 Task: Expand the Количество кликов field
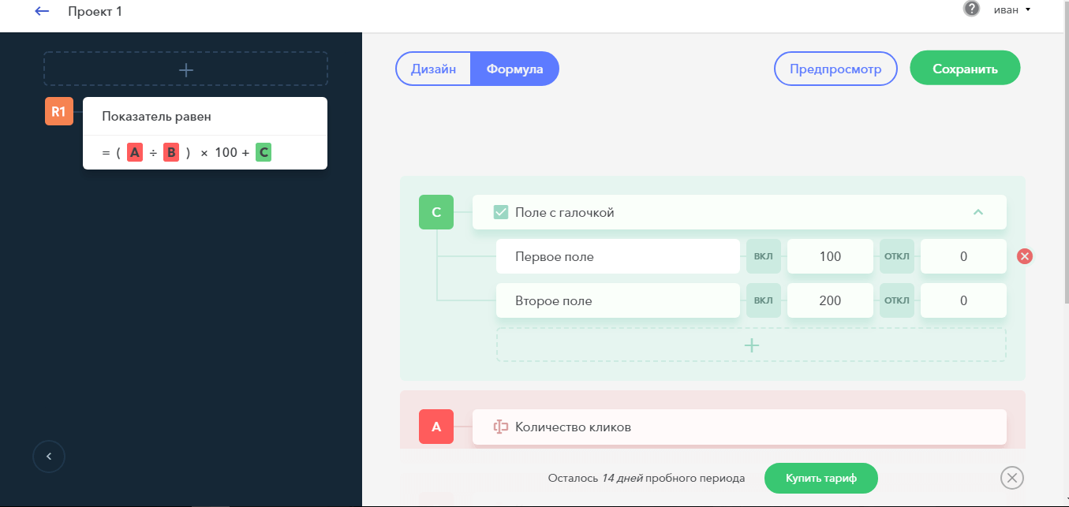(738, 427)
